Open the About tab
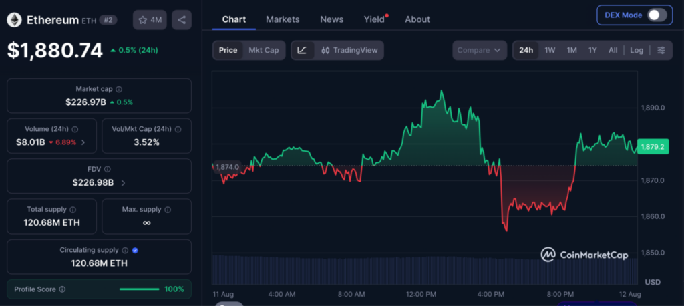The width and height of the screenshot is (684, 306). pos(417,19)
